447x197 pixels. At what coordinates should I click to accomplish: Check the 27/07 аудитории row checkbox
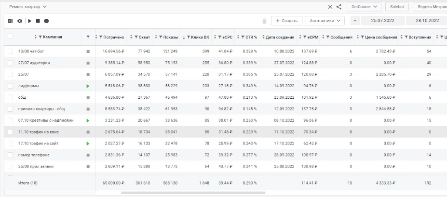pos(10,63)
